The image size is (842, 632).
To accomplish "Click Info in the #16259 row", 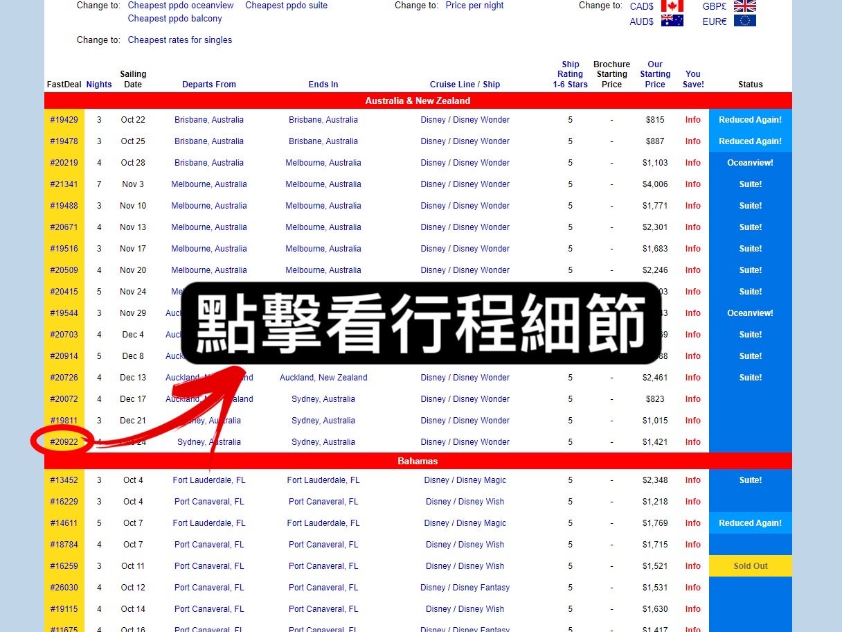I will click(x=693, y=566).
